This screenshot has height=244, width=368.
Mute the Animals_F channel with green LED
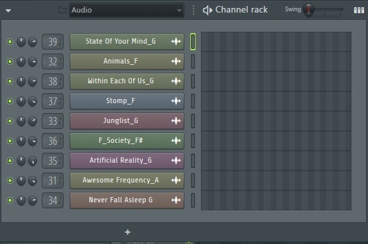(10, 61)
